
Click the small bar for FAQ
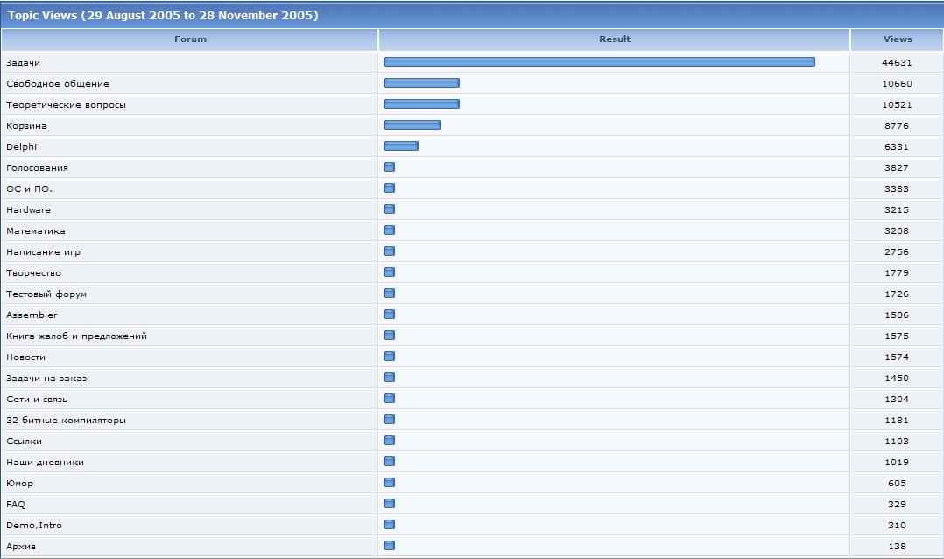(x=389, y=504)
